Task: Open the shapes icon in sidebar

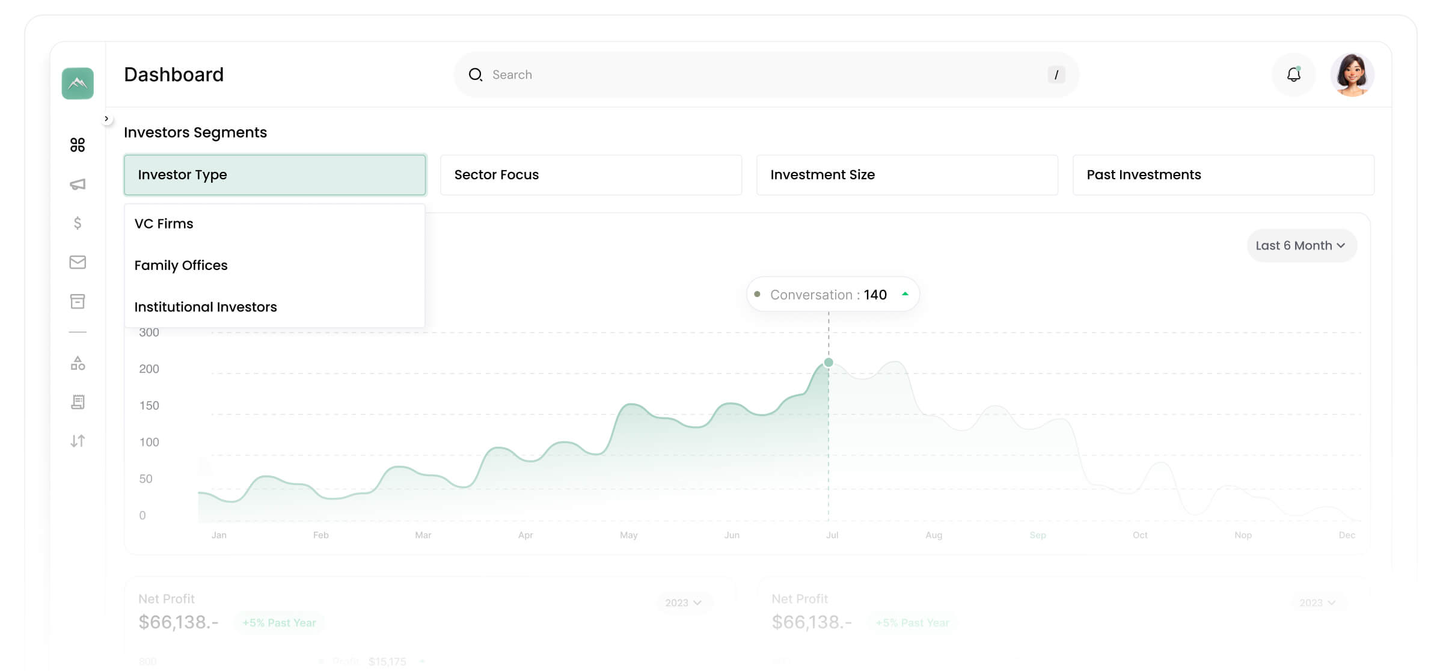Action: tap(78, 363)
